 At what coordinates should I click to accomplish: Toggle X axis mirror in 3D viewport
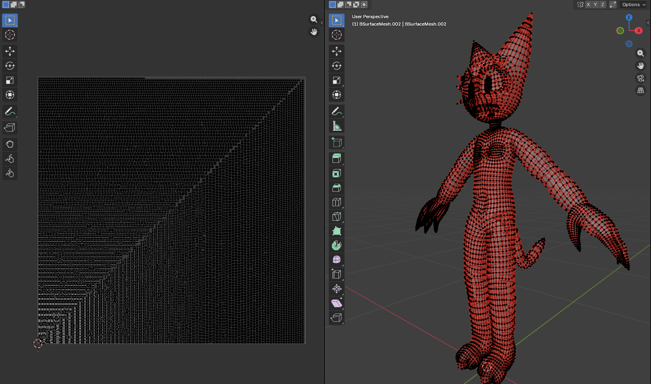tap(588, 5)
